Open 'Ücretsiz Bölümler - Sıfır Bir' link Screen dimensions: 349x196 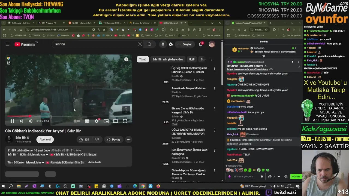point(65,163)
